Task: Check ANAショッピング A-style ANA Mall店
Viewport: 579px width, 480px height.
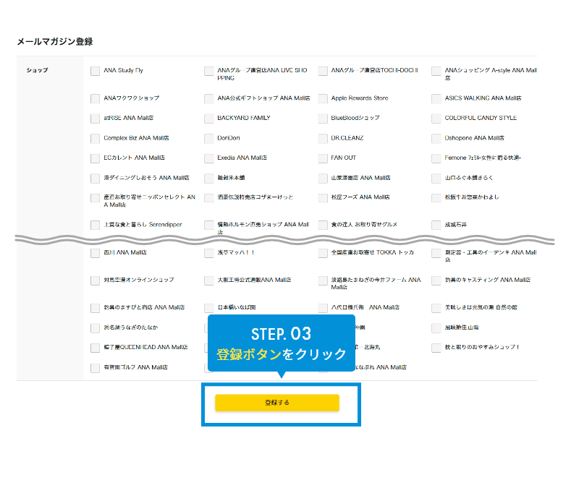Action: 436,71
